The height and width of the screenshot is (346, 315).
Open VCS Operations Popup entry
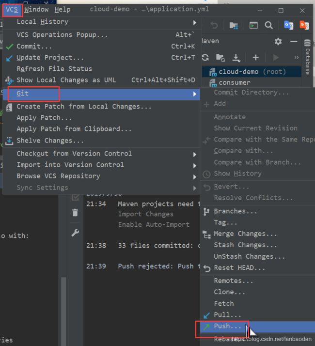pos(101,35)
